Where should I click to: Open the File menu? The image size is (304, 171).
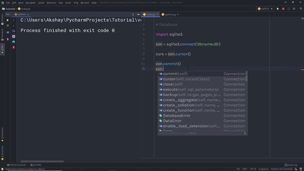(8, 3)
